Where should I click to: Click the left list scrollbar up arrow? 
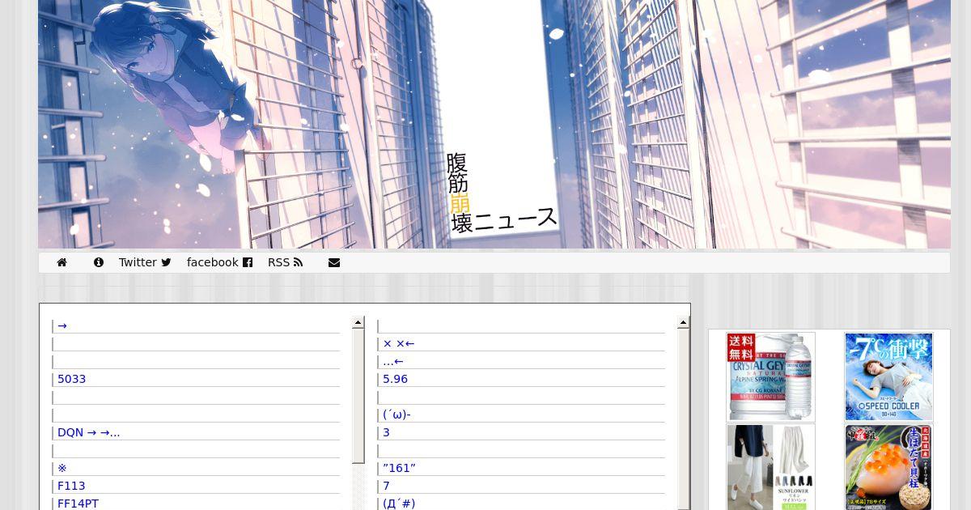click(358, 322)
